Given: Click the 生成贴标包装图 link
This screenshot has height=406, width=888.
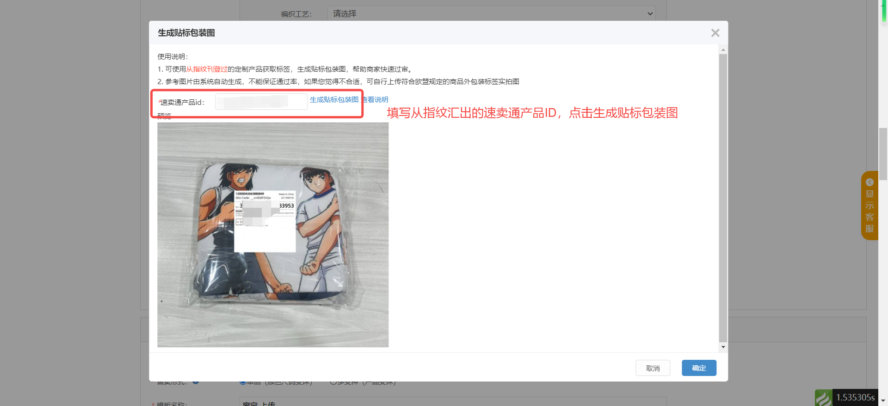Looking at the screenshot, I should tap(334, 100).
